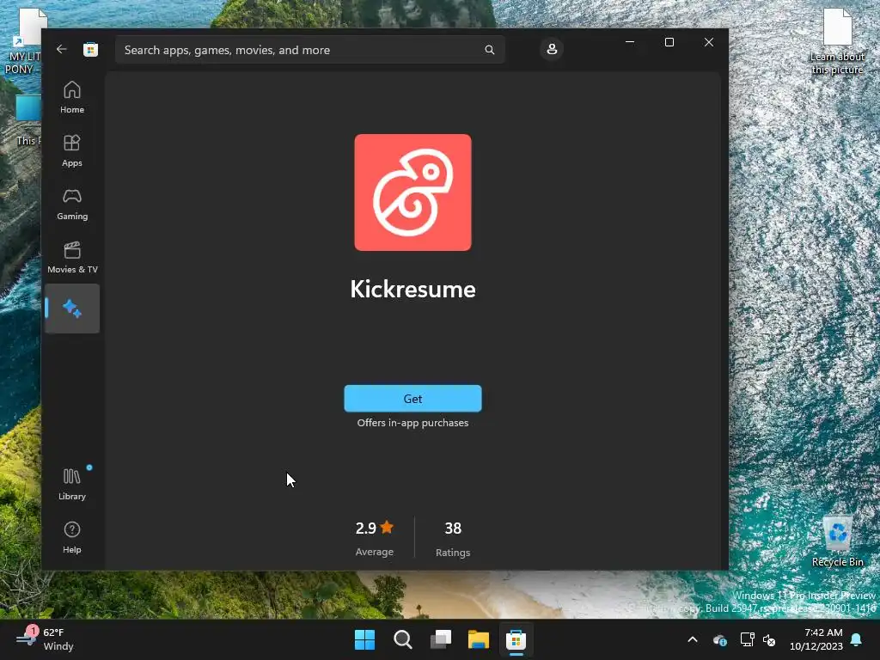Open File Explorer from taskbar
Image resolution: width=880 pixels, height=660 pixels.
coord(478,639)
